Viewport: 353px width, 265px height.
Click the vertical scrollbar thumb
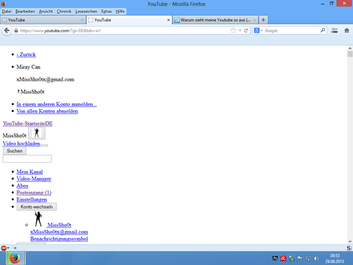coord(350,54)
